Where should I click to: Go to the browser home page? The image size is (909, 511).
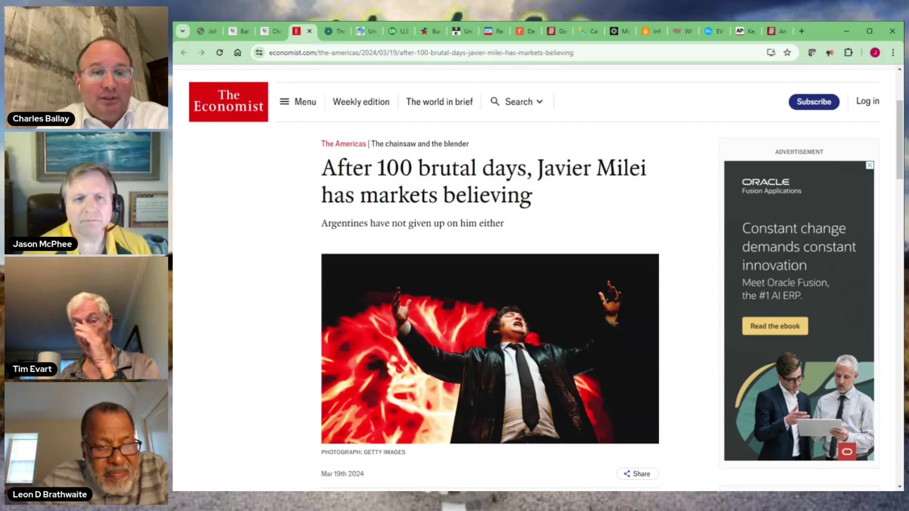pyautogui.click(x=238, y=53)
